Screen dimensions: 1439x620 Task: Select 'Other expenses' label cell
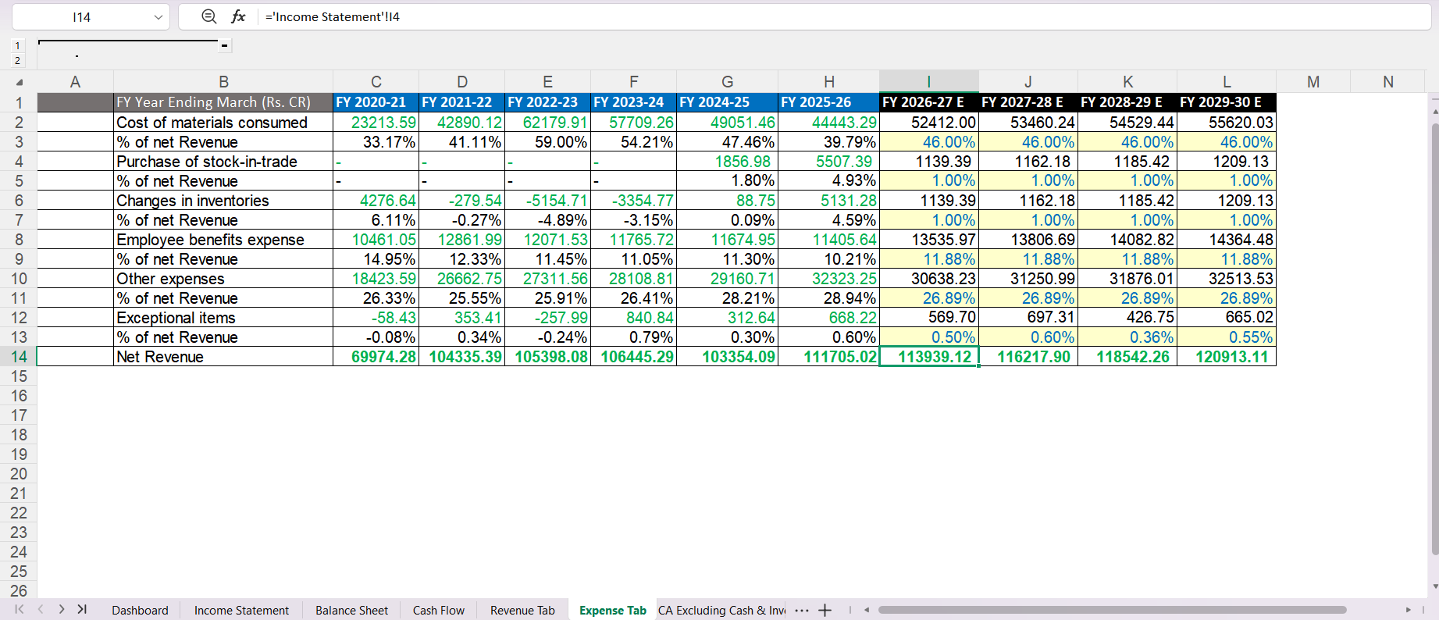223,279
